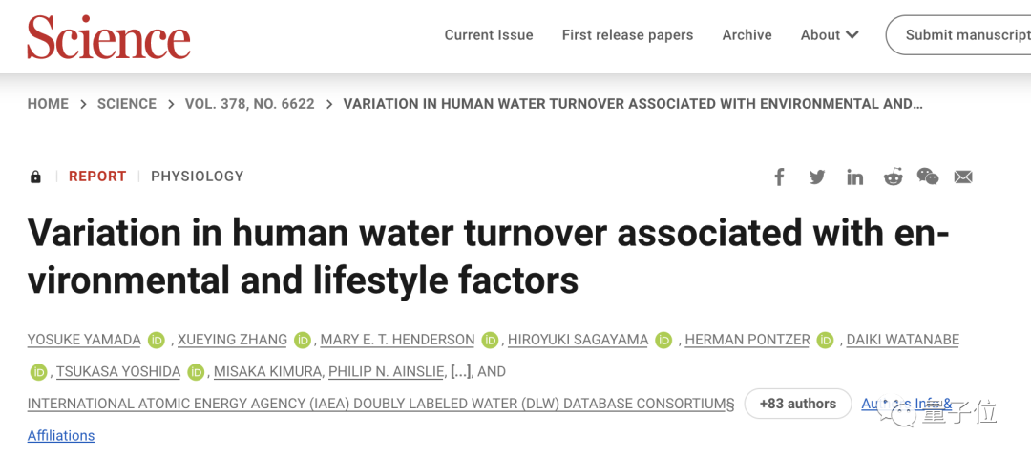
Task: Share article on Twitter
Action: pos(817,177)
